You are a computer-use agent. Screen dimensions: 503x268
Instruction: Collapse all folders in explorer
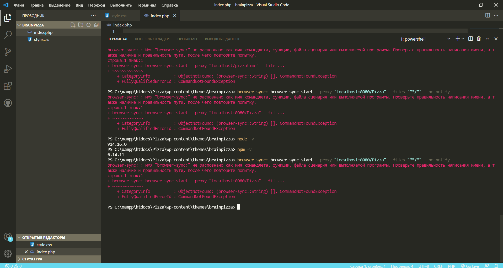coord(96,25)
